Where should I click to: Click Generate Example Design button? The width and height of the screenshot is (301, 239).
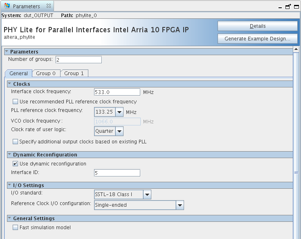(x=258, y=39)
